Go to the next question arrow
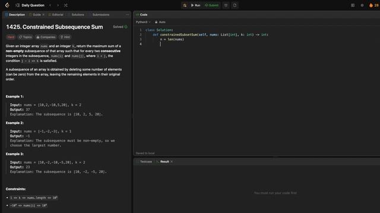 58,5
